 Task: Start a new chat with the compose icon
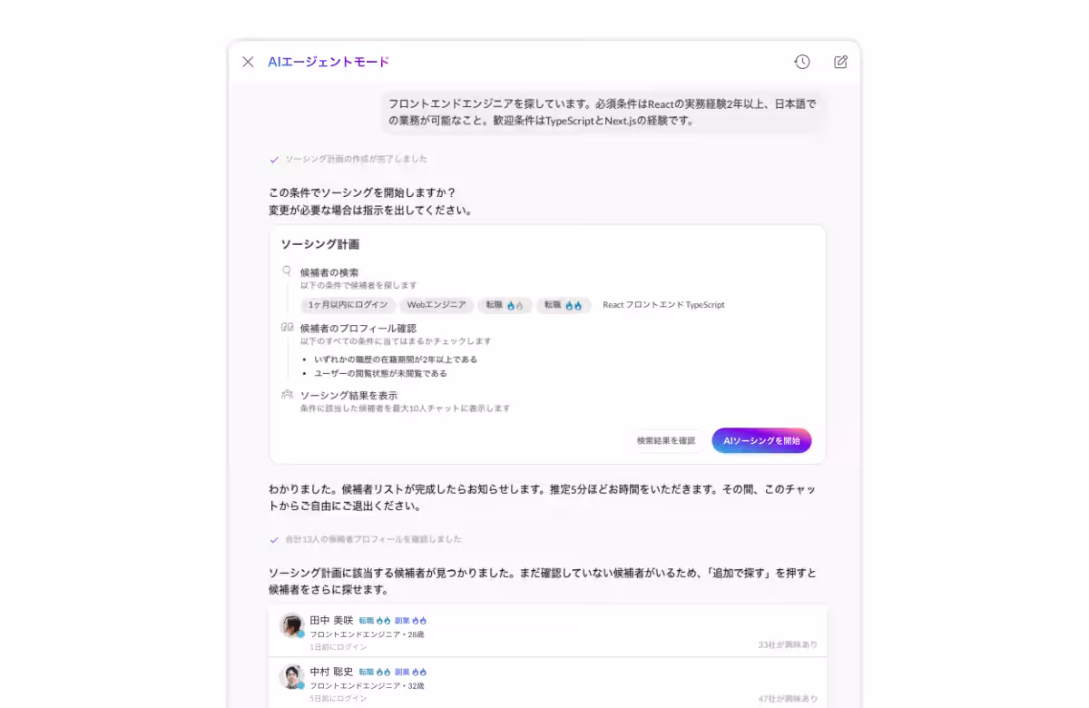(x=839, y=62)
